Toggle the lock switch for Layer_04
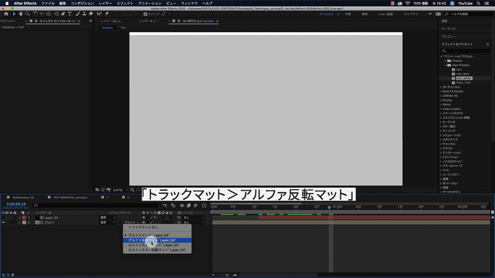Viewport: 495px width, 278px height. (14, 217)
